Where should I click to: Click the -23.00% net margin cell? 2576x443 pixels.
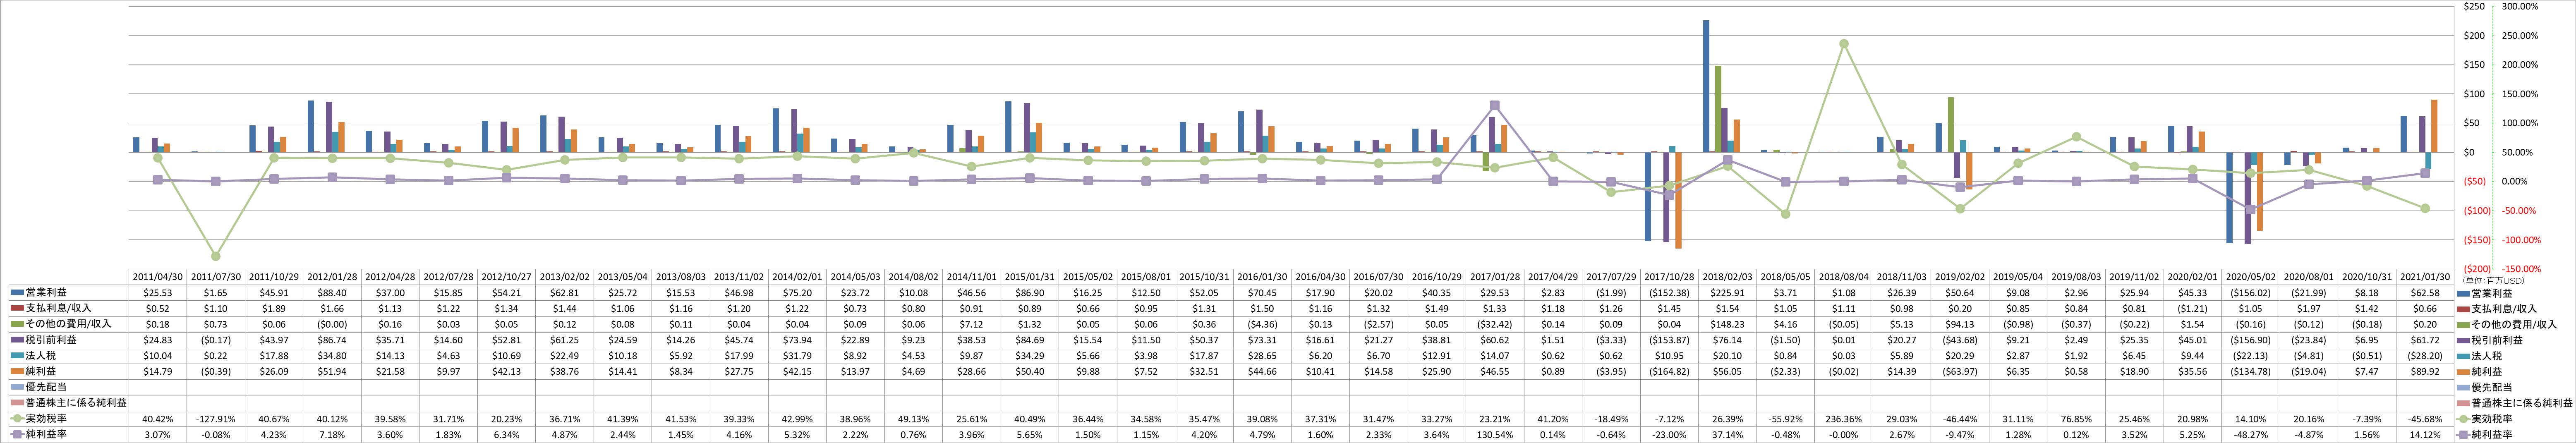coord(1669,435)
